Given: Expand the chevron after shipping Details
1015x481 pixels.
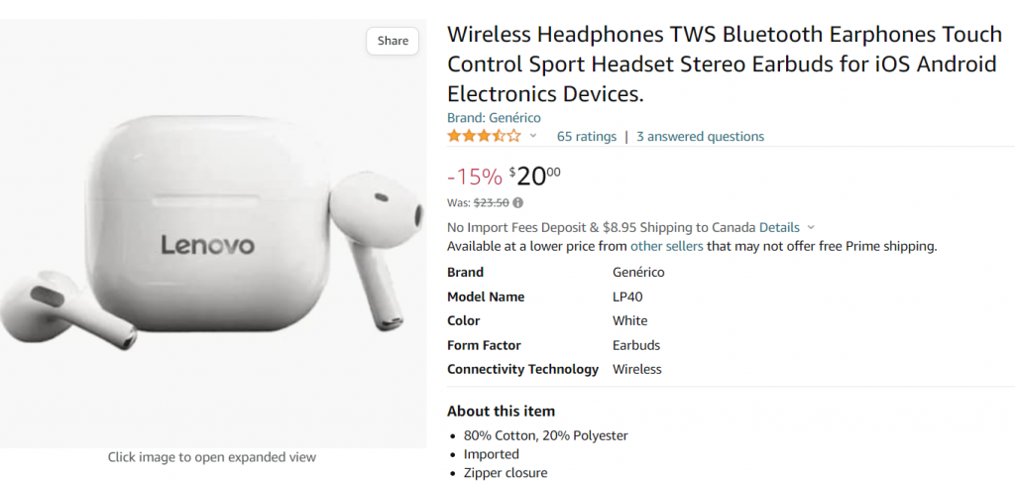Looking at the screenshot, I should click(x=811, y=227).
